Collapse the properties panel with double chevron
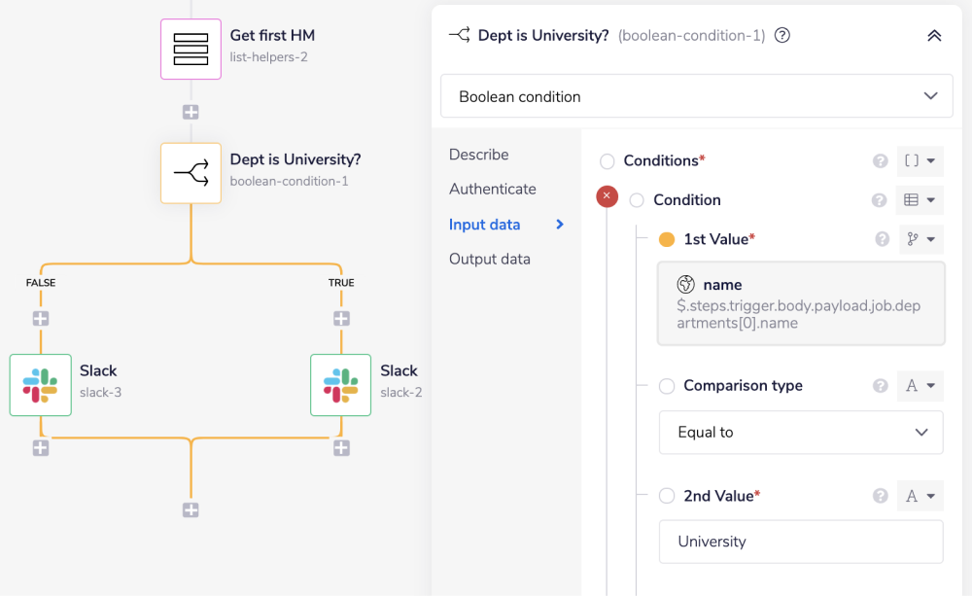 coord(934,35)
